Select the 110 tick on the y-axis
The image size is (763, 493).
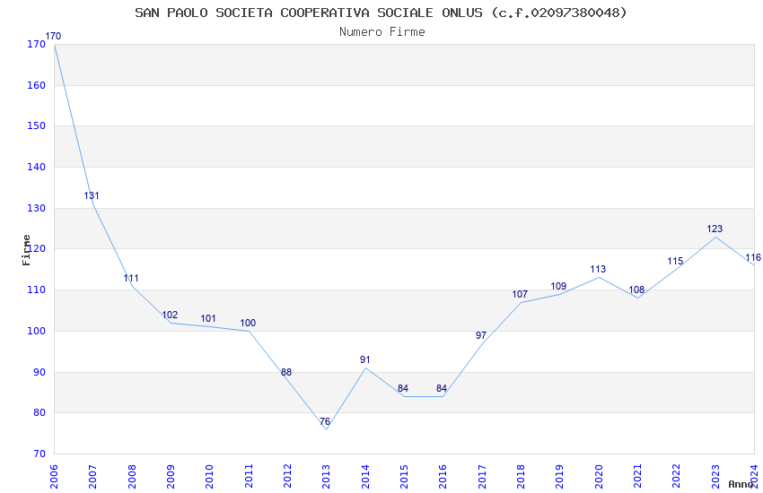point(37,290)
